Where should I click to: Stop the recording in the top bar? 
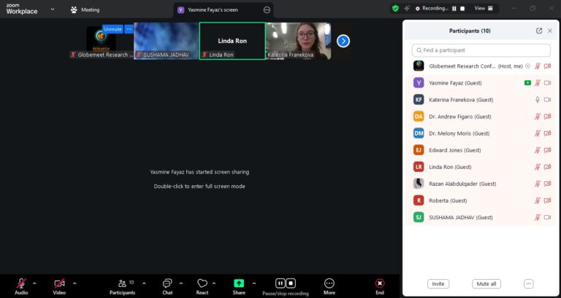462,9
